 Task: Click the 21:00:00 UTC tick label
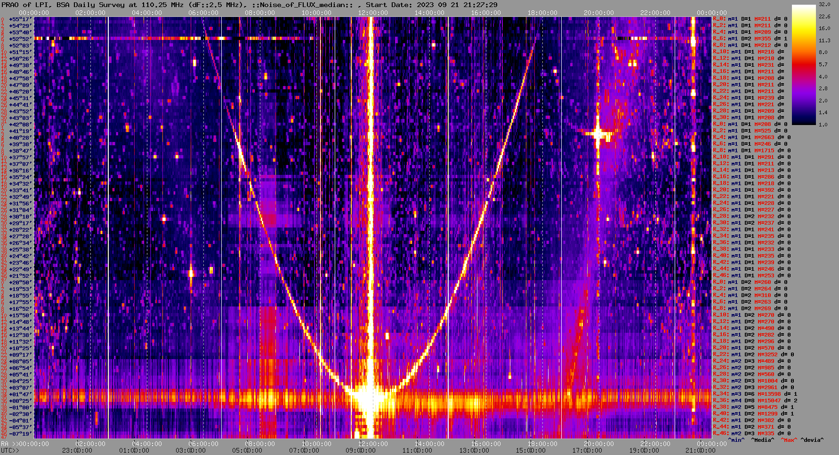coord(700,450)
